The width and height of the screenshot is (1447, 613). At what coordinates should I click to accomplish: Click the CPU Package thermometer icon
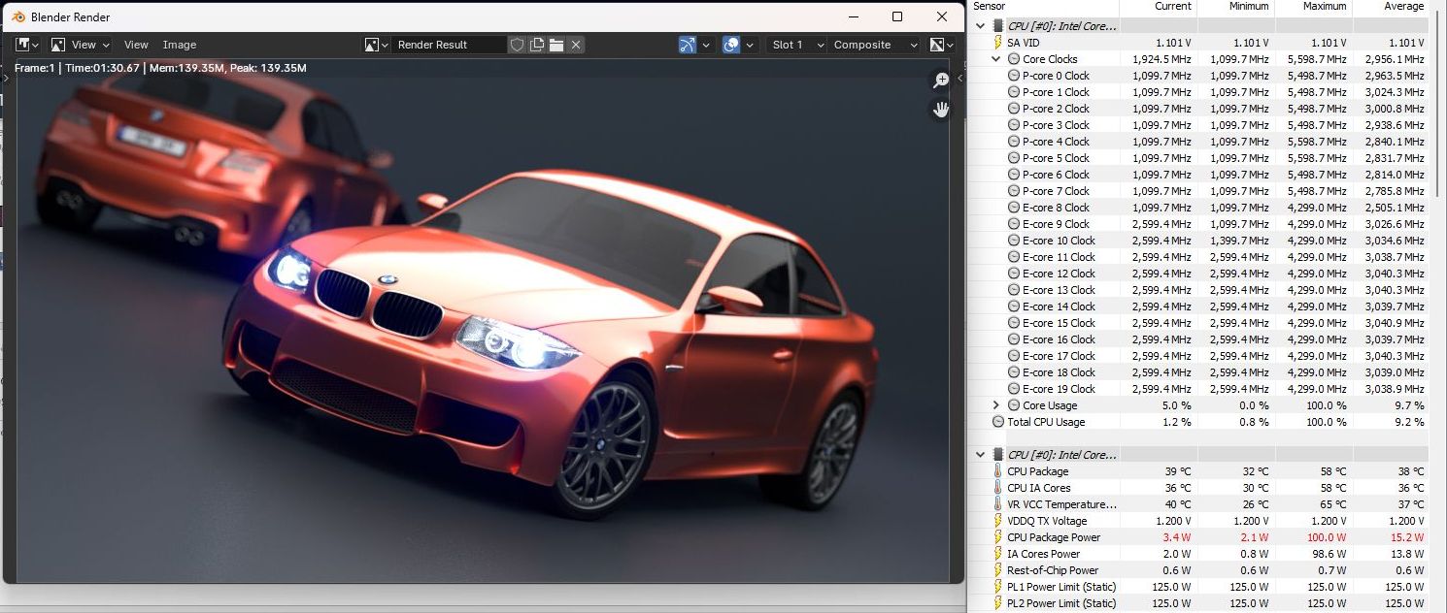997,471
